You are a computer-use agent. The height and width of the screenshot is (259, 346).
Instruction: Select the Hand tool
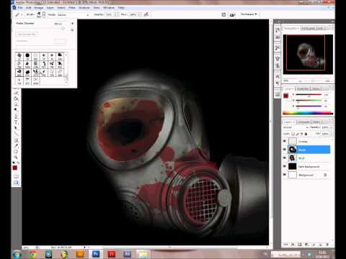(16, 151)
